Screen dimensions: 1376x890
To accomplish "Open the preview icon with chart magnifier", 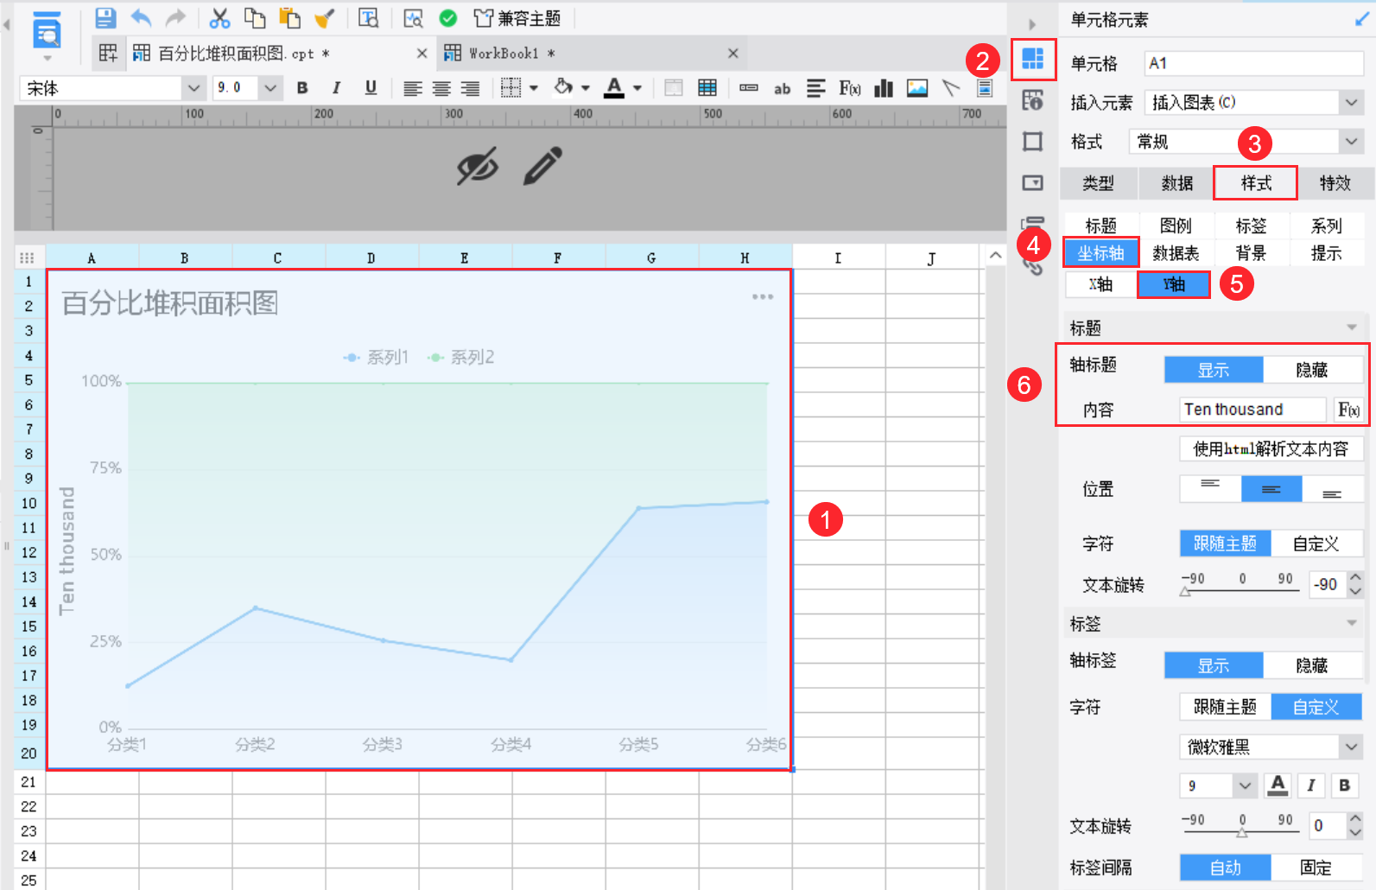I will [414, 18].
